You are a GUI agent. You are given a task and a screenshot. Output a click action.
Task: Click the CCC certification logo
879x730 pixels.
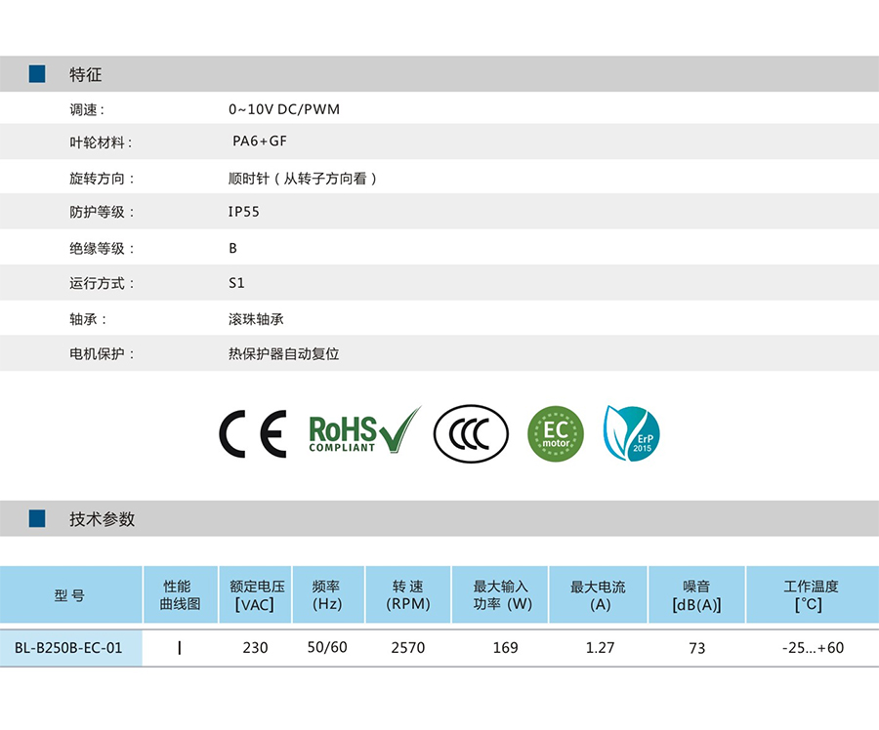pyautogui.click(x=471, y=434)
